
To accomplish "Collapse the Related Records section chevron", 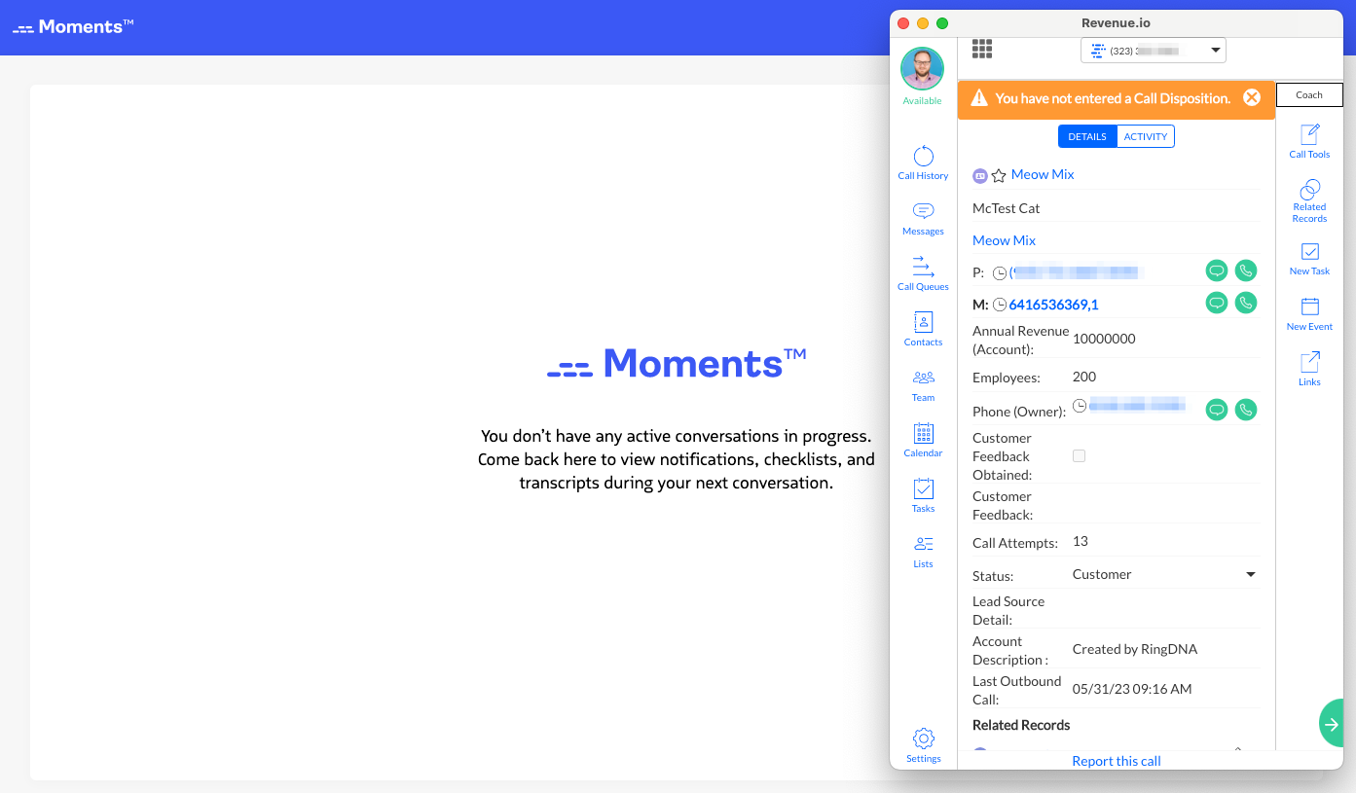I will pos(1237,749).
